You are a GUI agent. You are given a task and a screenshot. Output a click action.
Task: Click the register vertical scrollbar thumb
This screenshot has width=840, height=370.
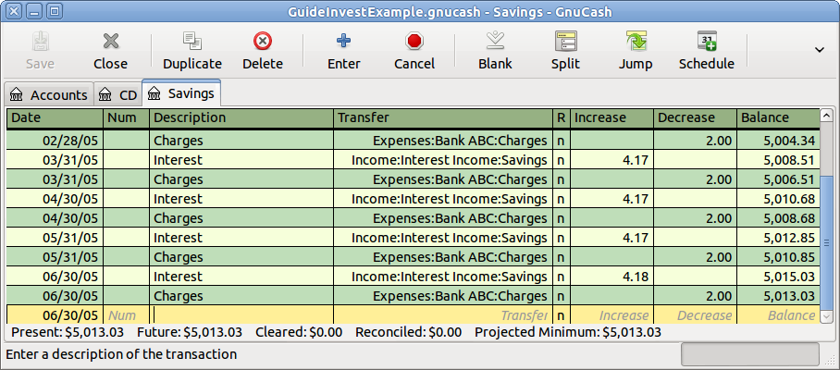[x=827, y=242]
